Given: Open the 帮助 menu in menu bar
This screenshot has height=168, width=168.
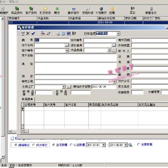Looking at the screenshot, I should 14,2.
